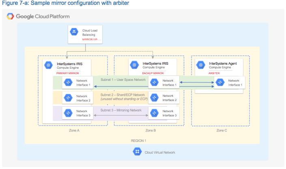Click the red 'MIRROR VIP' label

[90, 40]
